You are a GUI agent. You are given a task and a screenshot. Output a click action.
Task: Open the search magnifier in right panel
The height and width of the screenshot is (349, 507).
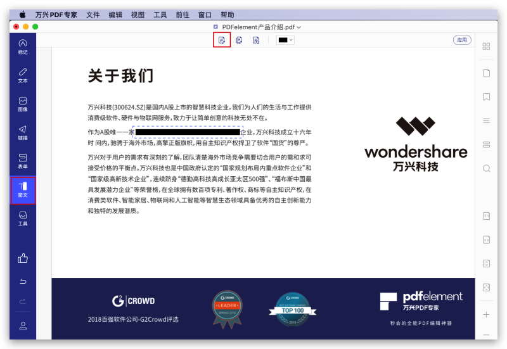(x=486, y=168)
